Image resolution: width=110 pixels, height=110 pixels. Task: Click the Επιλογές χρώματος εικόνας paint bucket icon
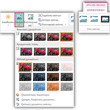[18, 104]
